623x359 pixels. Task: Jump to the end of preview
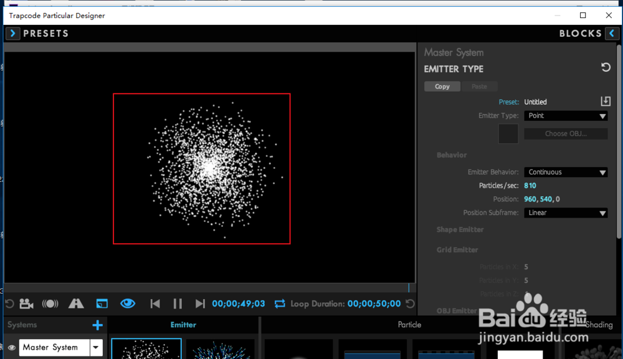tap(200, 304)
